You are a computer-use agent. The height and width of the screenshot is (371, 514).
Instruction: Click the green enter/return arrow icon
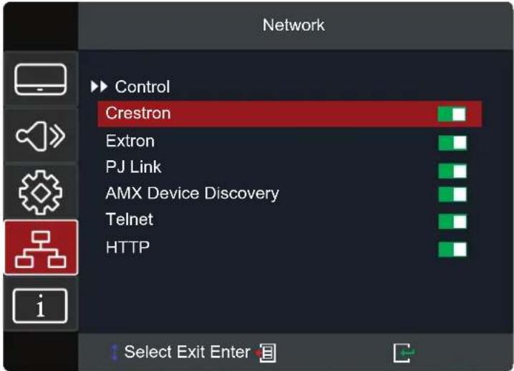click(x=404, y=353)
